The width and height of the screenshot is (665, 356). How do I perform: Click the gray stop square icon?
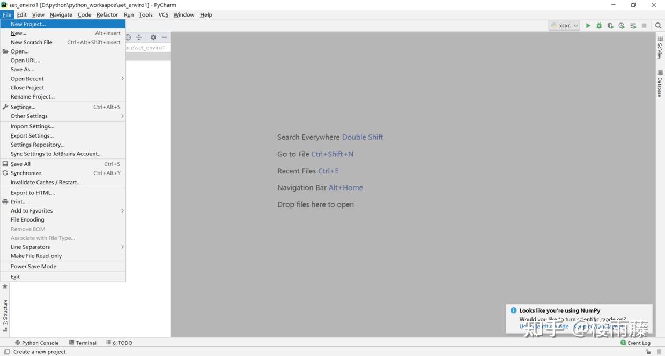(644, 26)
